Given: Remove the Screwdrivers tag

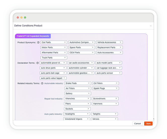Looking at the screenshot, I should (116, 98).
